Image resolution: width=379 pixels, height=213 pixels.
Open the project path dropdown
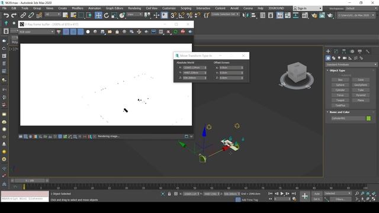[x=356, y=15]
